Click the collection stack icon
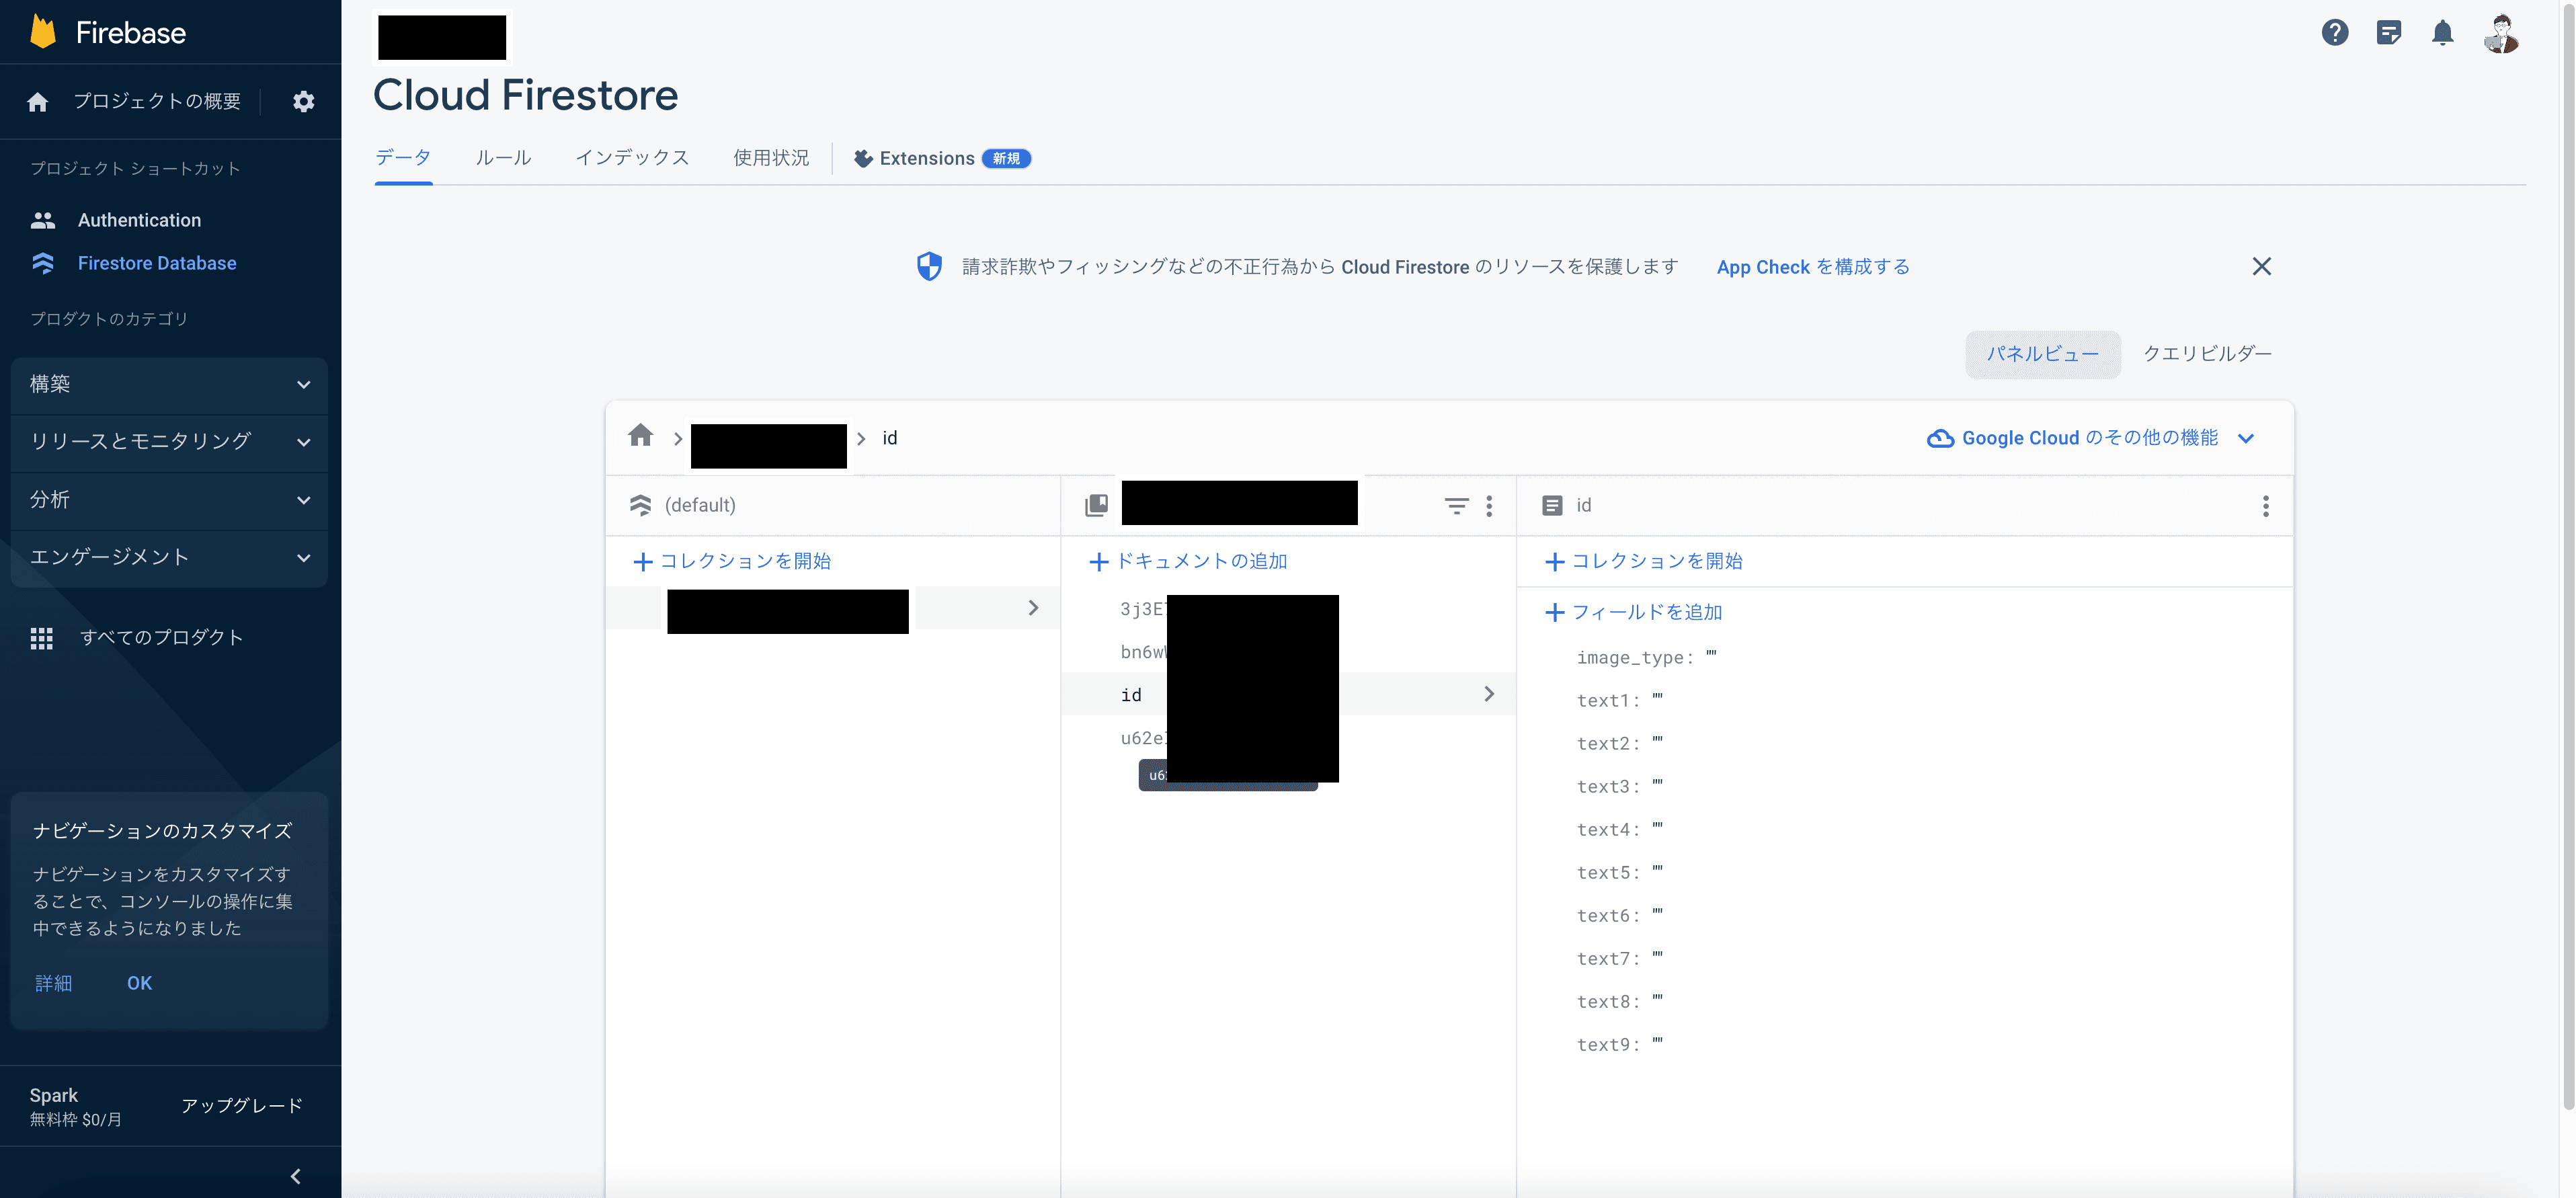 pos(1096,505)
